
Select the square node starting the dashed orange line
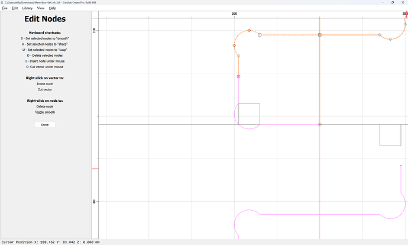pos(260,35)
